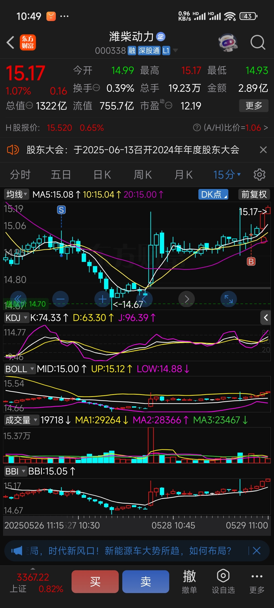
Task: Tap the 融 margin trading tag
Action: 132,50
